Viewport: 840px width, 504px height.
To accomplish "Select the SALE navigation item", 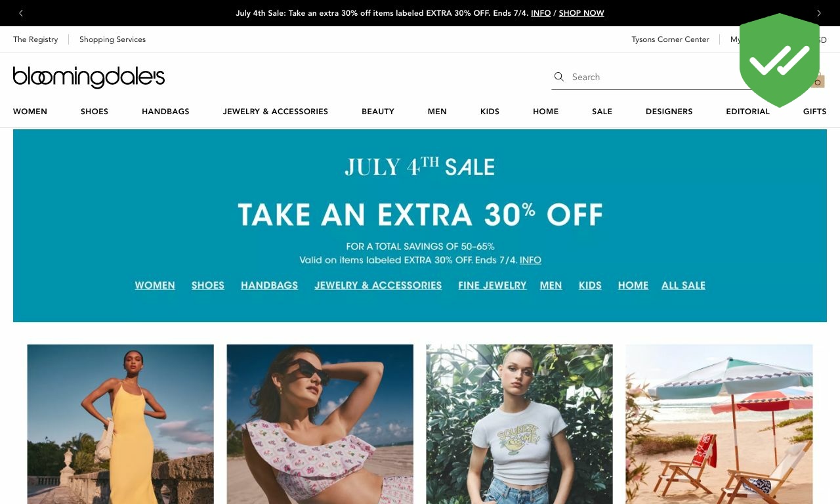I will pos(602,112).
